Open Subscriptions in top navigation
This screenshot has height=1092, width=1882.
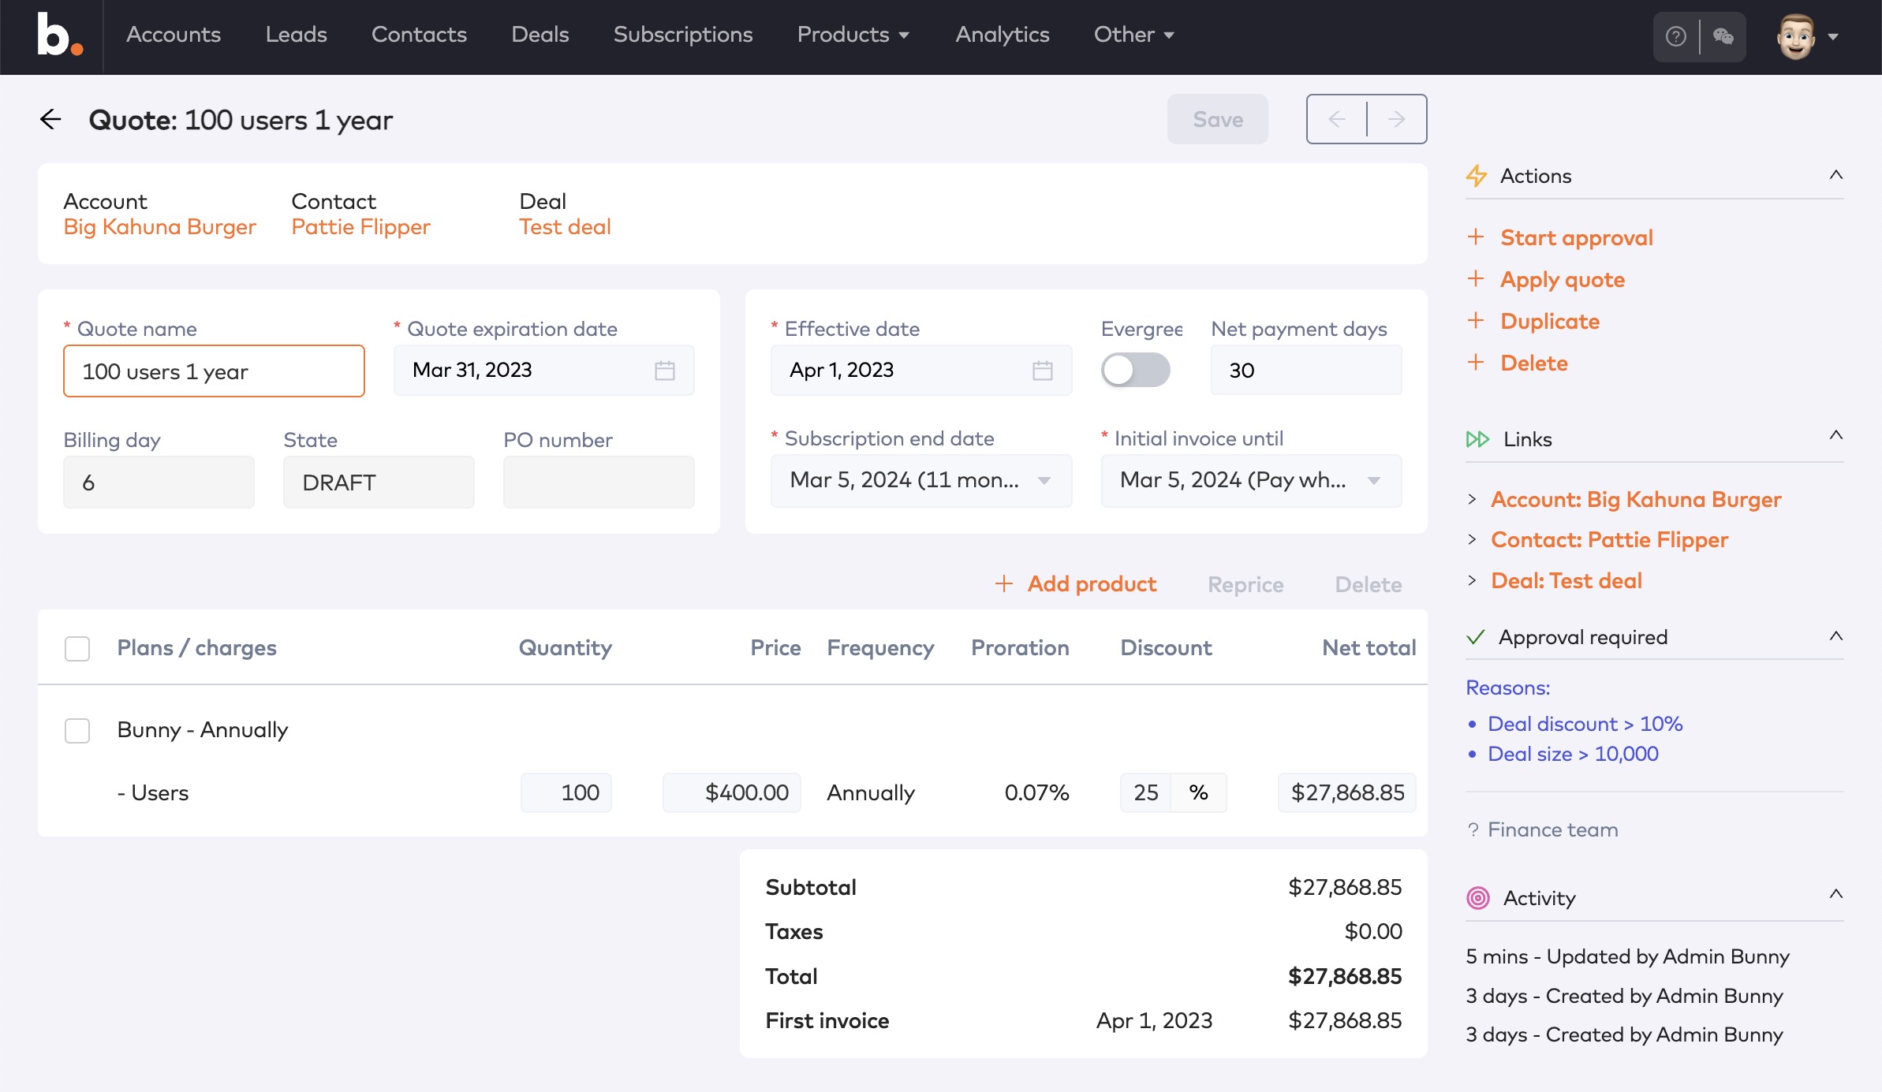coord(683,35)
